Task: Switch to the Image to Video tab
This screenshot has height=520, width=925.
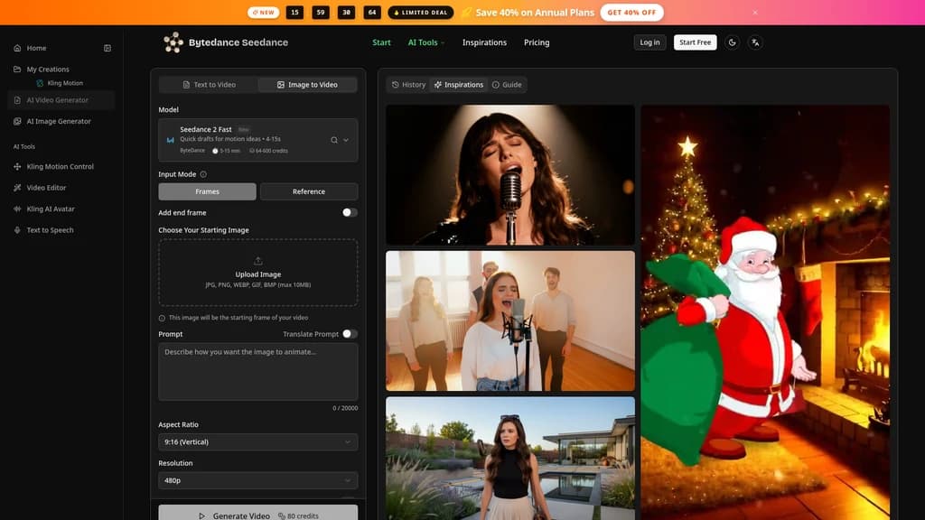Action: 307,85
